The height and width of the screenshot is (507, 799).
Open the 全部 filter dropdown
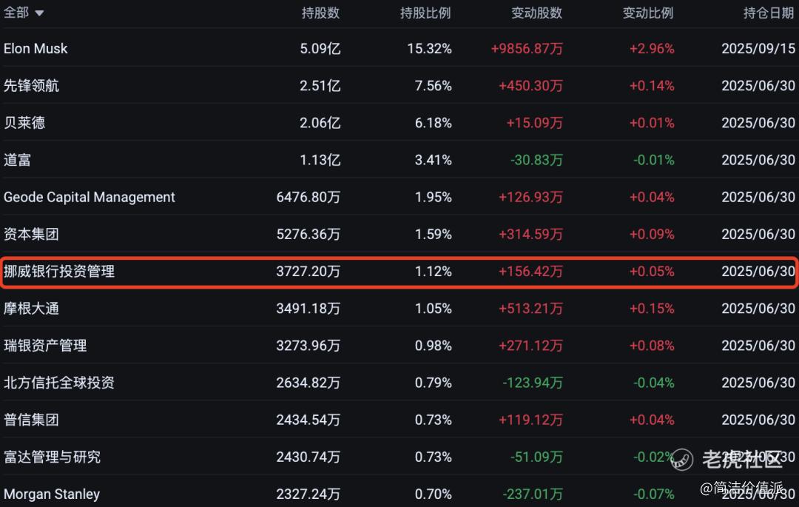pos(24,13)
